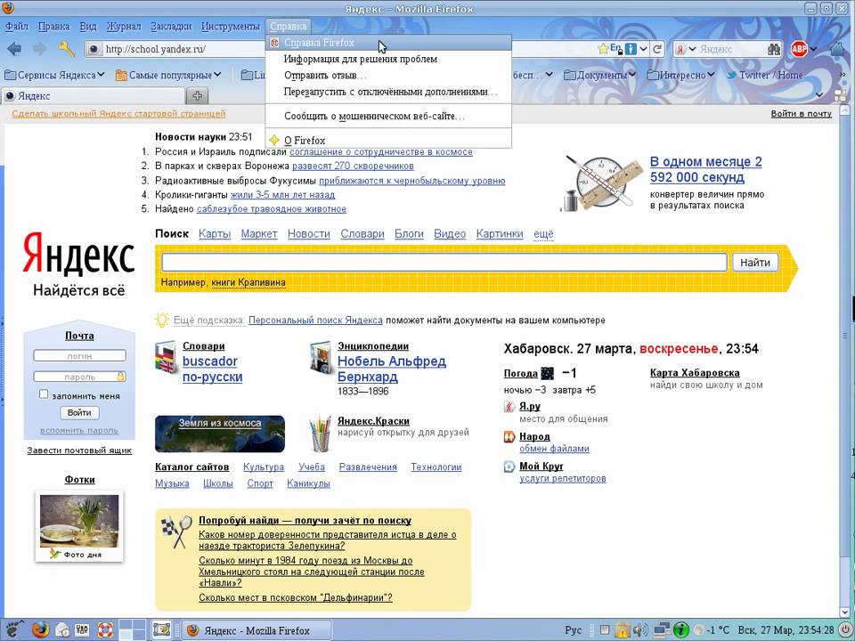This screenshot has width=855, height=641.
Task: Open the Карты link
Action: coord(215,234)
